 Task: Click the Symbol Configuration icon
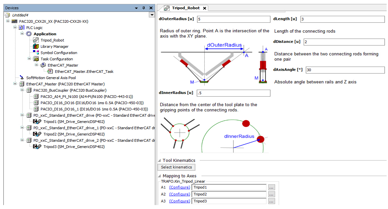pyautogui.click(x=36, y=52)
